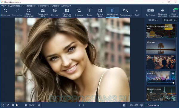This screenshot has width=179, height=108.
Task: Click the trash delete icon in status bar
Action: pos(124,105)
